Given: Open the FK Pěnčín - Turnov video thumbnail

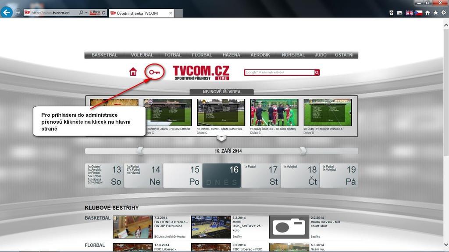Looking at the screenshot, I should point(221,112).
